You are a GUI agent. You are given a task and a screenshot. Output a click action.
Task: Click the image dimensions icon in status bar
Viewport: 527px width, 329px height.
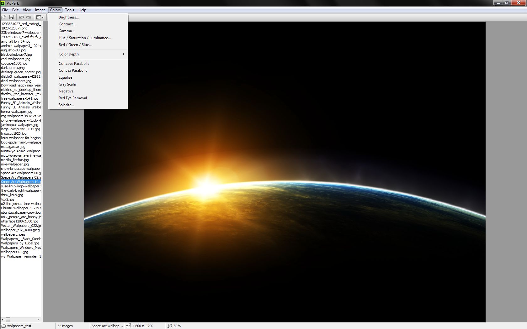pyautogui.click(x=128, y=326)
